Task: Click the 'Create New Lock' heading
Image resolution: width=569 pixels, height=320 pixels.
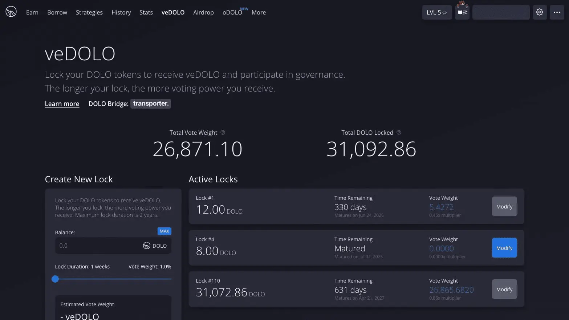Action: pos(79,179)
